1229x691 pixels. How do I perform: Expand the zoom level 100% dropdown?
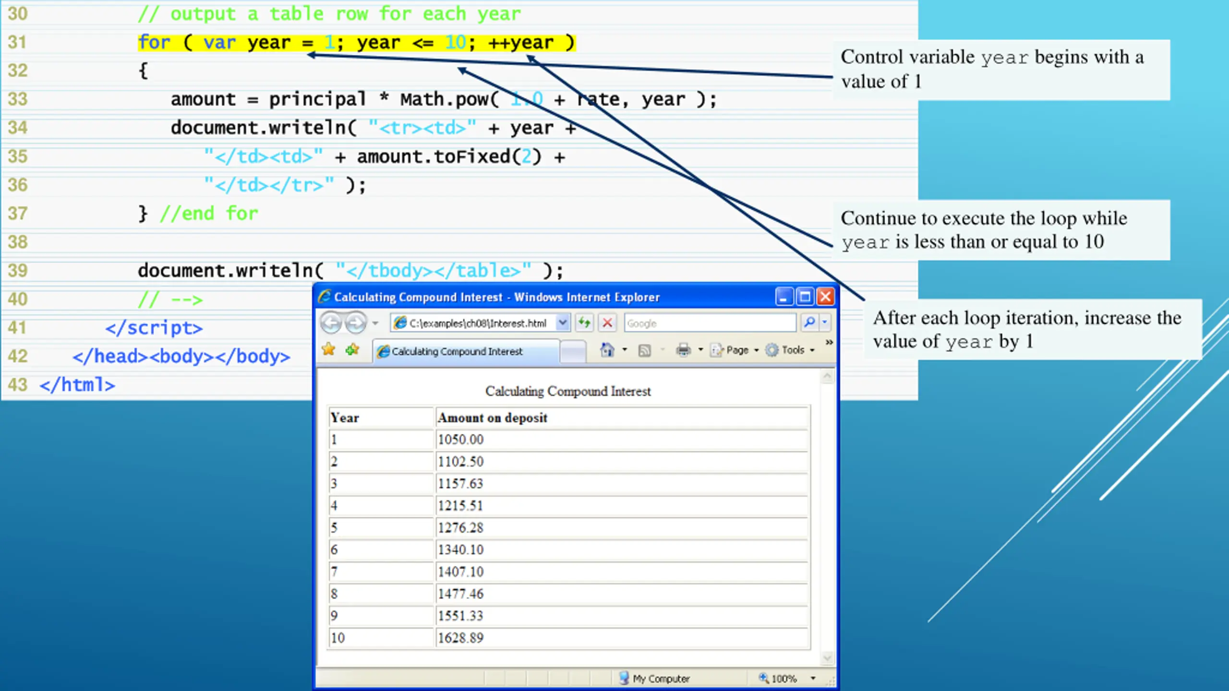tap(813, 679)
